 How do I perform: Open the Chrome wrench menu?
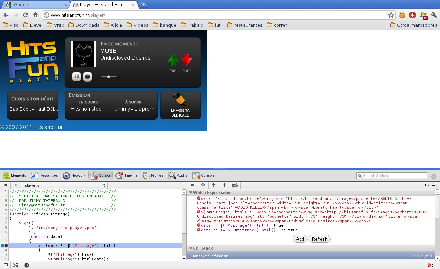434,15
